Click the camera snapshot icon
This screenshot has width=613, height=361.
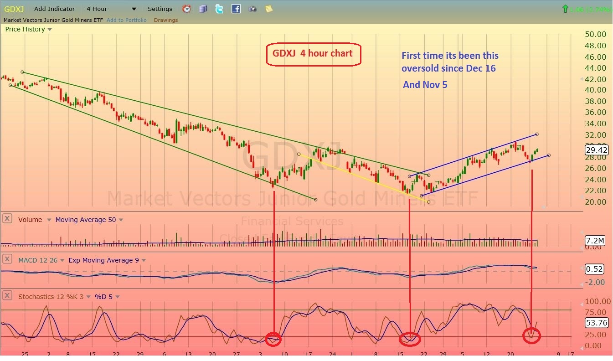click(x=252, y=9)
